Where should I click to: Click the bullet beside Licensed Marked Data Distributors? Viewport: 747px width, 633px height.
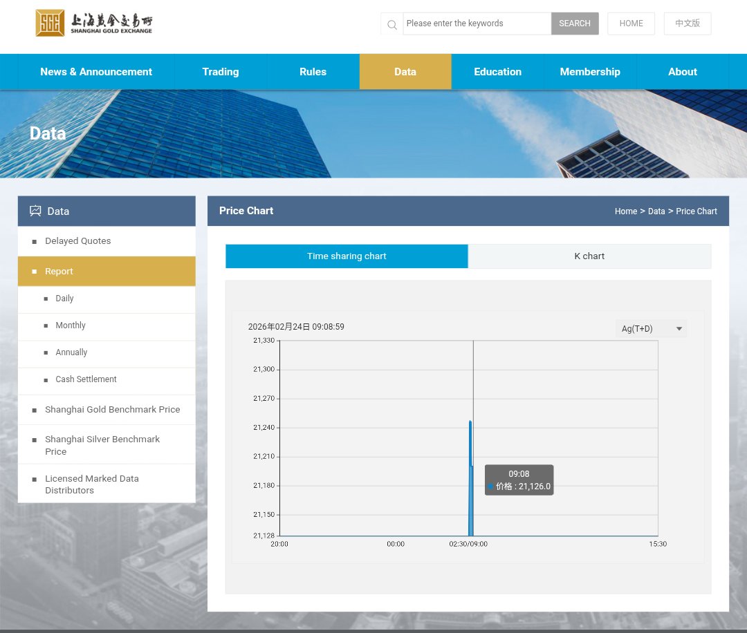coord(35,479)
